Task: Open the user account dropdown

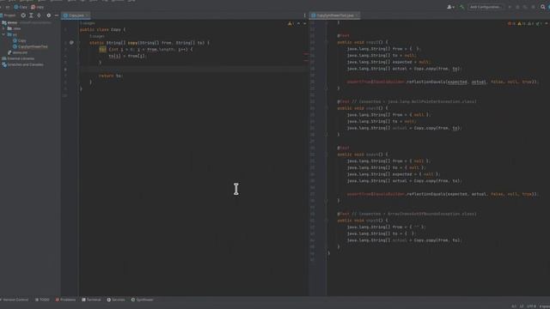Action: [x=450, y=7]
